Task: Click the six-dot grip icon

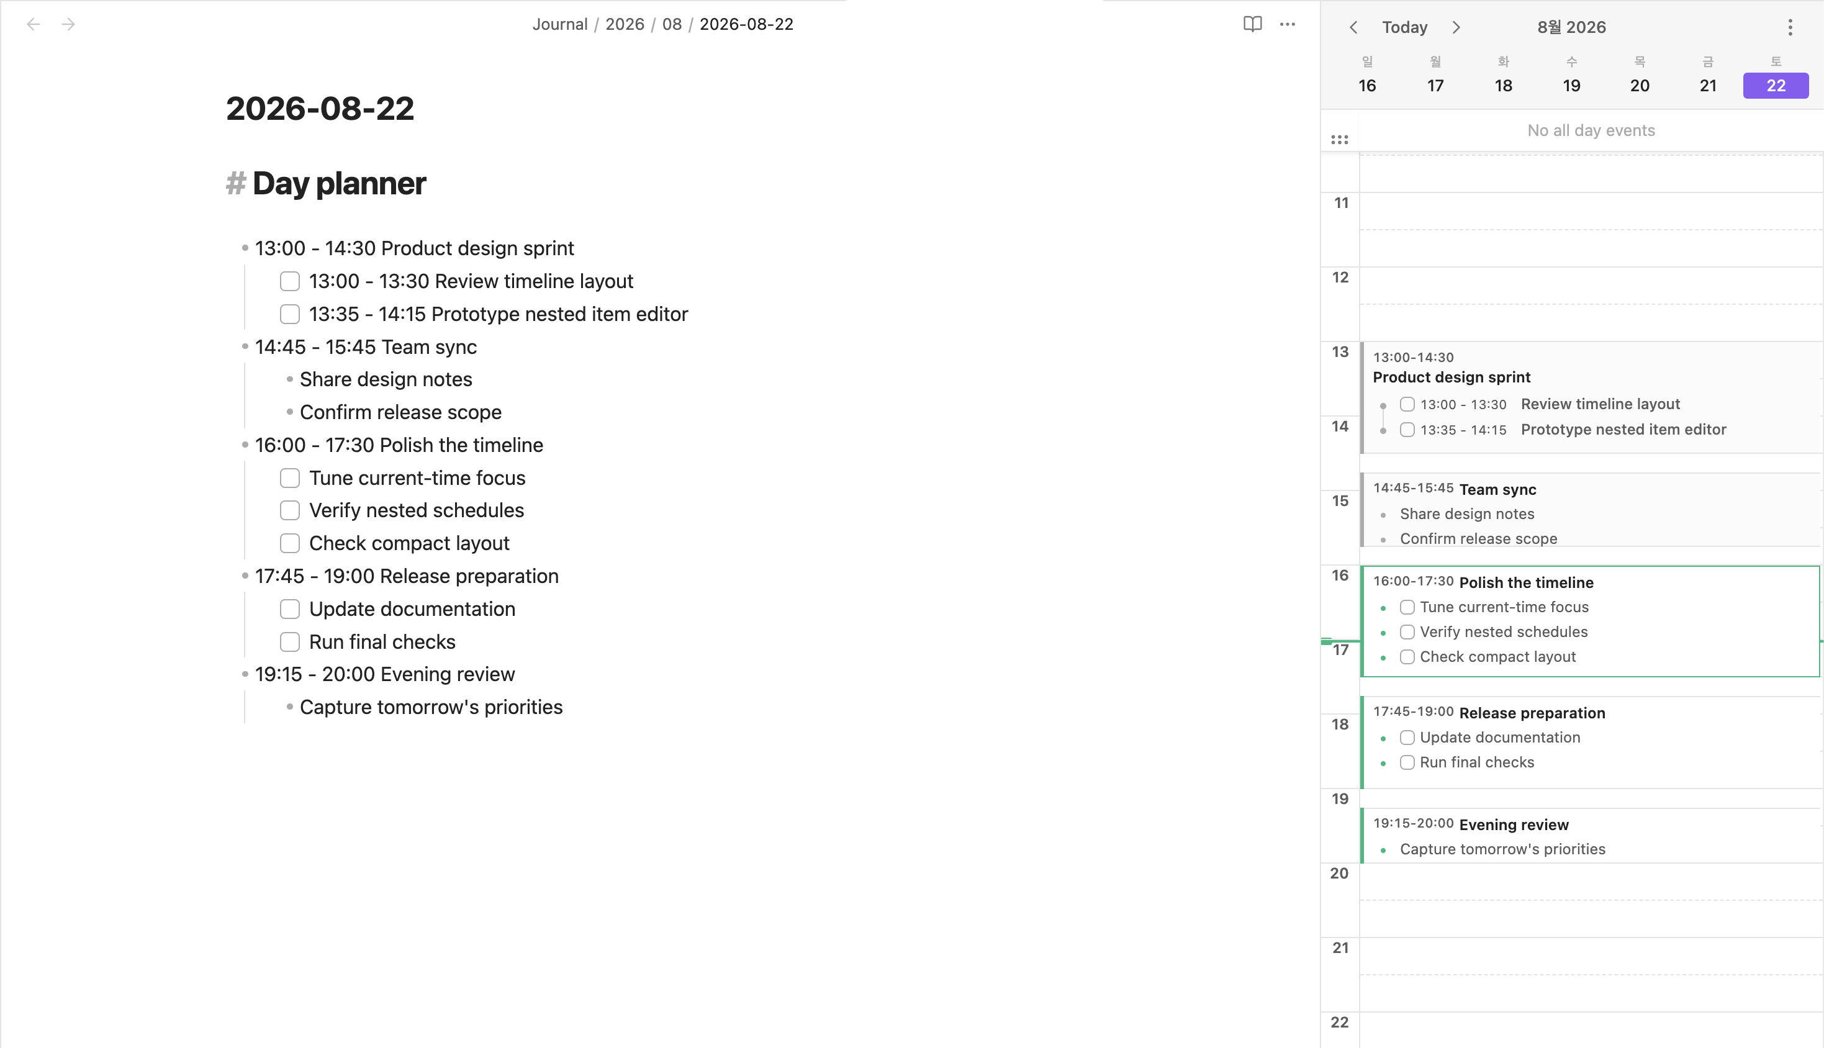Action: (x=1339, y=140)
